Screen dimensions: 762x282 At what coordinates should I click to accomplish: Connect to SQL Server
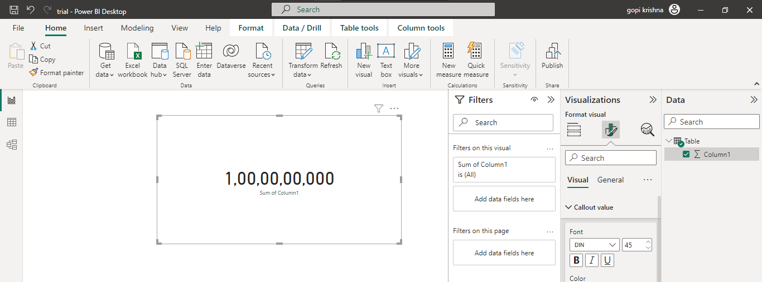click(182, 60)
